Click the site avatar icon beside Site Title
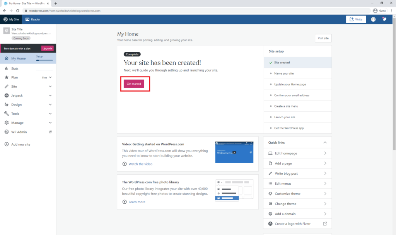 coord(7,31)
